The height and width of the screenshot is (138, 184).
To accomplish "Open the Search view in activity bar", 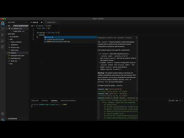I will click(x=3, y=29).
